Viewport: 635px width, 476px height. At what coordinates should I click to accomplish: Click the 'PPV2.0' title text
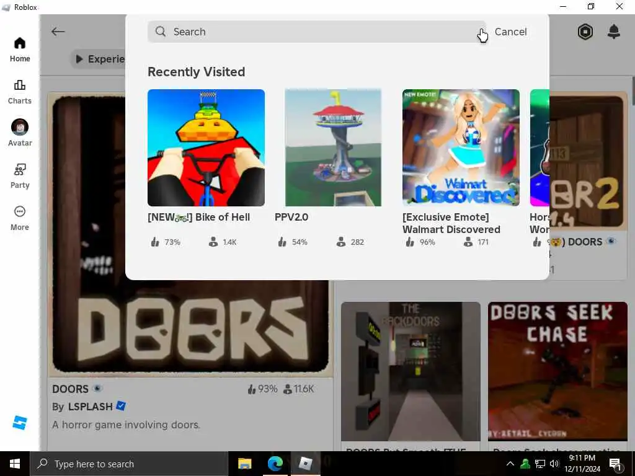coord(291,217)
